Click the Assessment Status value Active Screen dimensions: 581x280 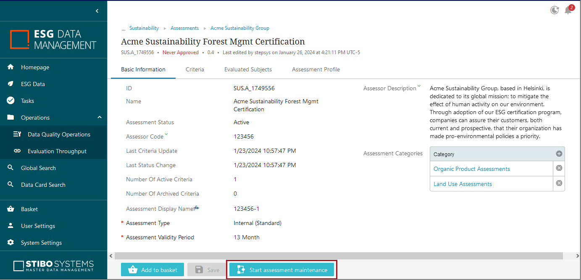coord(242,122)
